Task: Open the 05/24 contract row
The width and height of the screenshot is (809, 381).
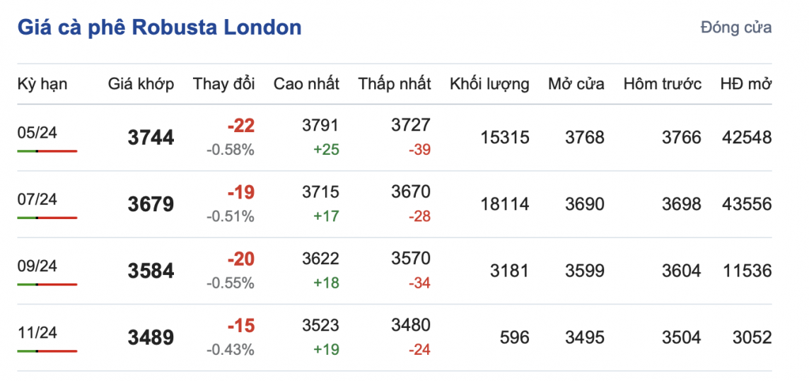Action: point(37,132)
